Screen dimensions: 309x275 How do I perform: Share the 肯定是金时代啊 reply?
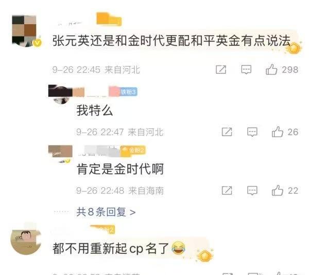point(227,190)
